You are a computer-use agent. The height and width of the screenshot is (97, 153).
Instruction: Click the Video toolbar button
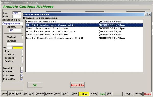94,94
